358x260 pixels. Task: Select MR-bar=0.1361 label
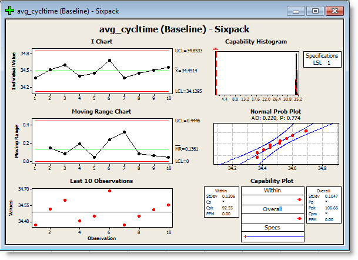point(186,149)
